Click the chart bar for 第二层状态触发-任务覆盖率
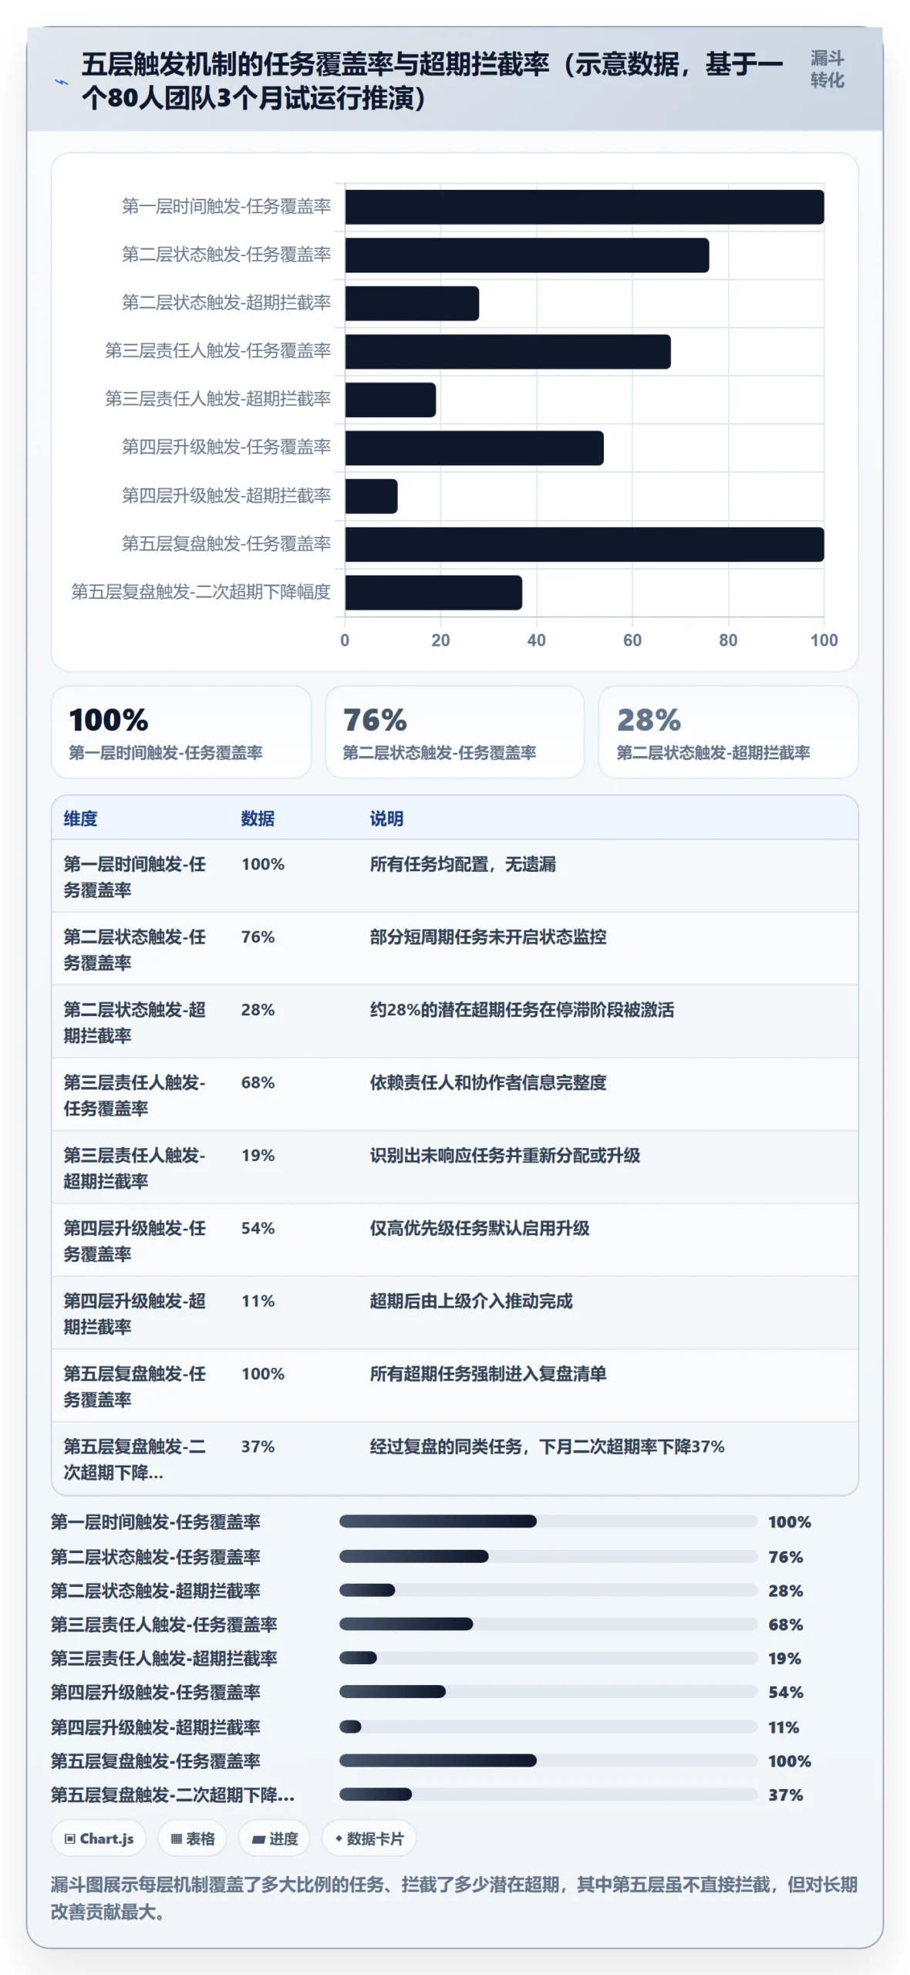Image resolution: width=910 pixels, height=1975 pixels. pos(527,255)
